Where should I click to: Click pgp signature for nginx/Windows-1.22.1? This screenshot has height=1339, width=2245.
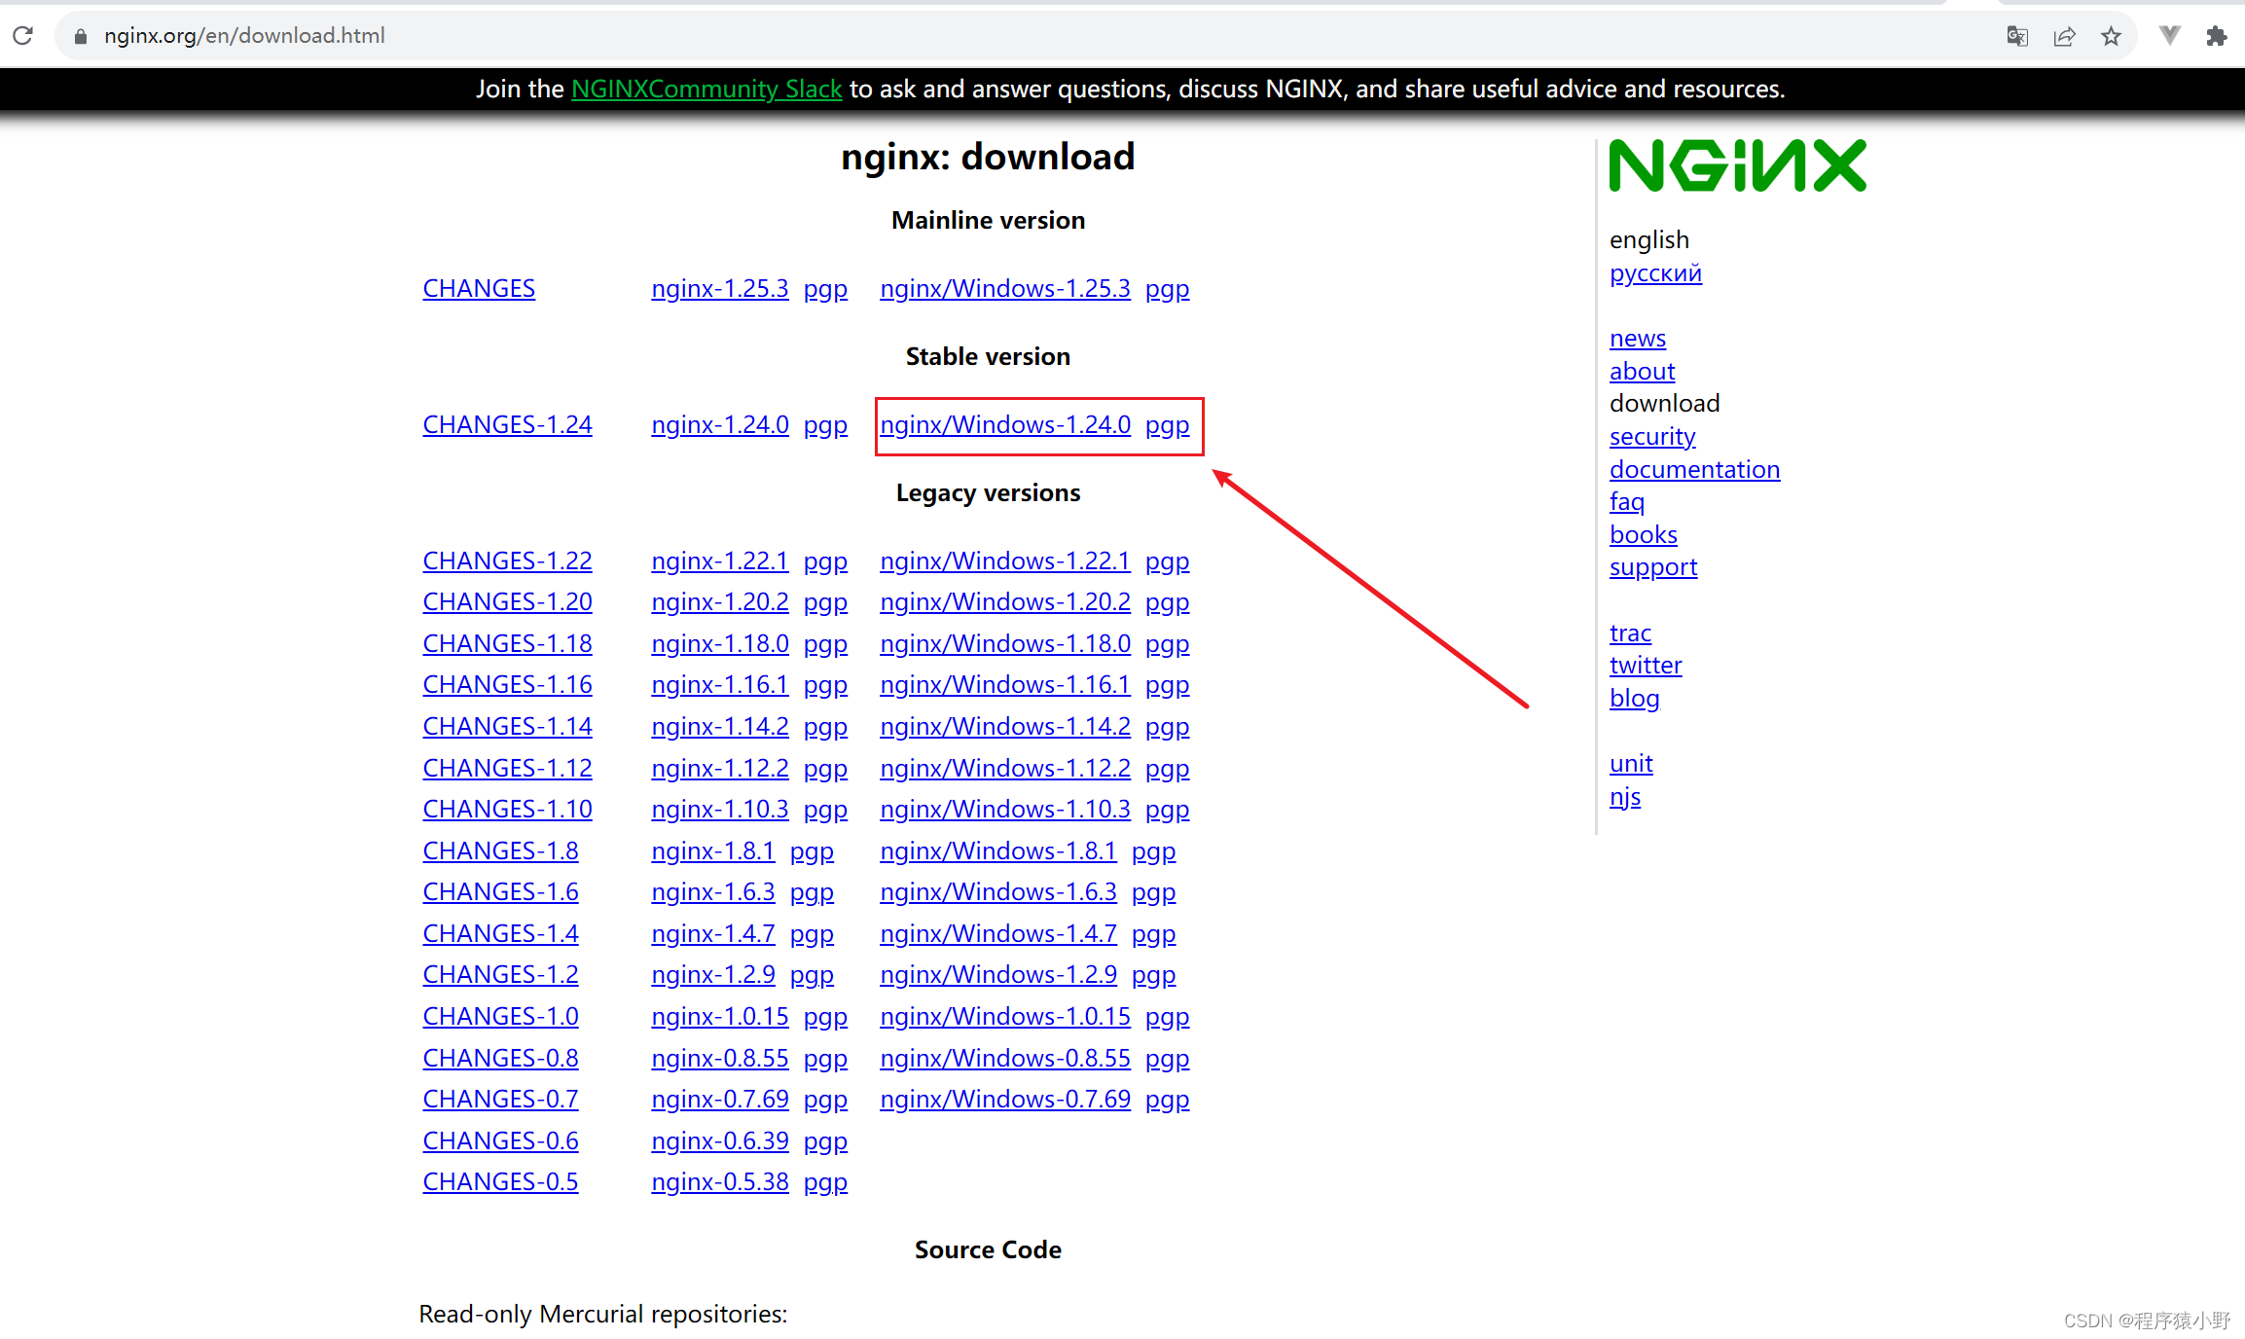pyautogui.click(x=1167, y=561)
